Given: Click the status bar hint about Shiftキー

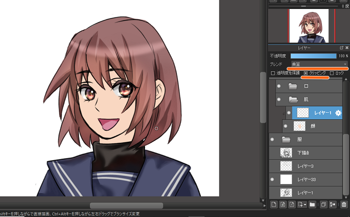Looking at the screenshot, I should (70, 214).
